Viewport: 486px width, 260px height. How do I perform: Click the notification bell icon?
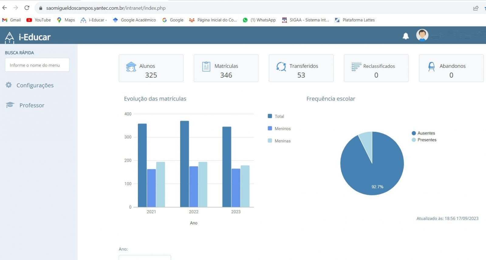(406, 36)
